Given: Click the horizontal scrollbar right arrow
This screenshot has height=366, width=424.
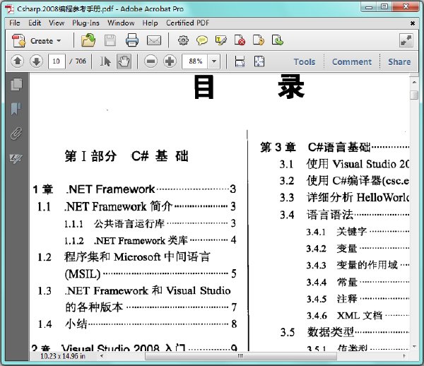Looking at the screenshot, I should (x=404, y=356).
